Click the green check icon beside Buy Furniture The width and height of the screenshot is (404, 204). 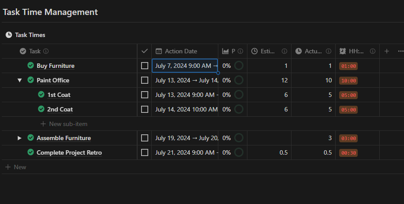pyautogui.click(x=30, y=66)
